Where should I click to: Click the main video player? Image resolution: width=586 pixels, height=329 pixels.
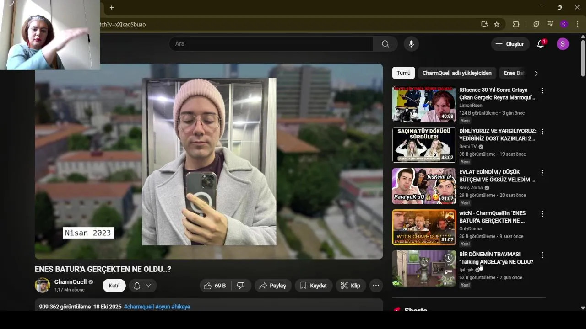pyautogui.click(x=209, y=161)
